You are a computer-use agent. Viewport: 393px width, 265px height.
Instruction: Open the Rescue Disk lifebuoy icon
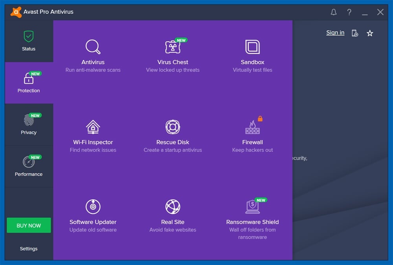click(173, 127)
